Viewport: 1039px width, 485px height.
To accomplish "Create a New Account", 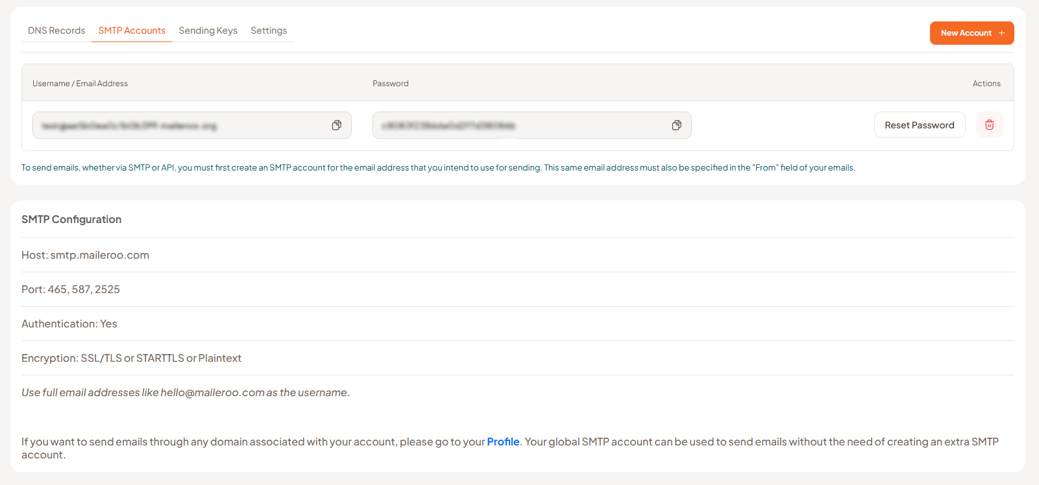I will 966,33.
